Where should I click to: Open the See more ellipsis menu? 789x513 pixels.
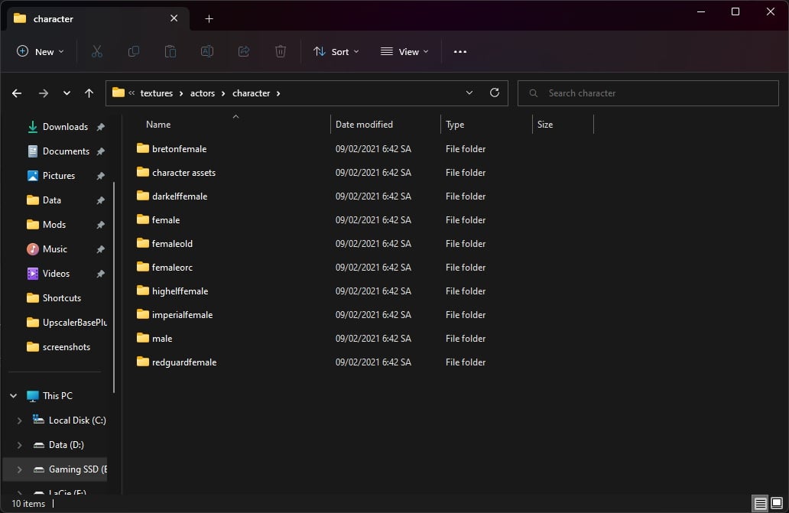click(460, 51)
